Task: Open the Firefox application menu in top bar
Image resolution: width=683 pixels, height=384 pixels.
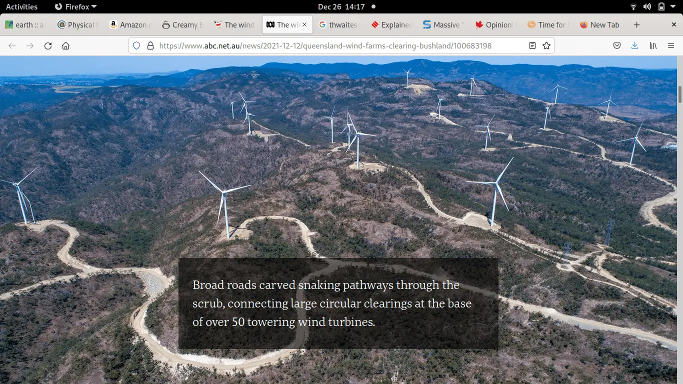Action: [75, 7]
